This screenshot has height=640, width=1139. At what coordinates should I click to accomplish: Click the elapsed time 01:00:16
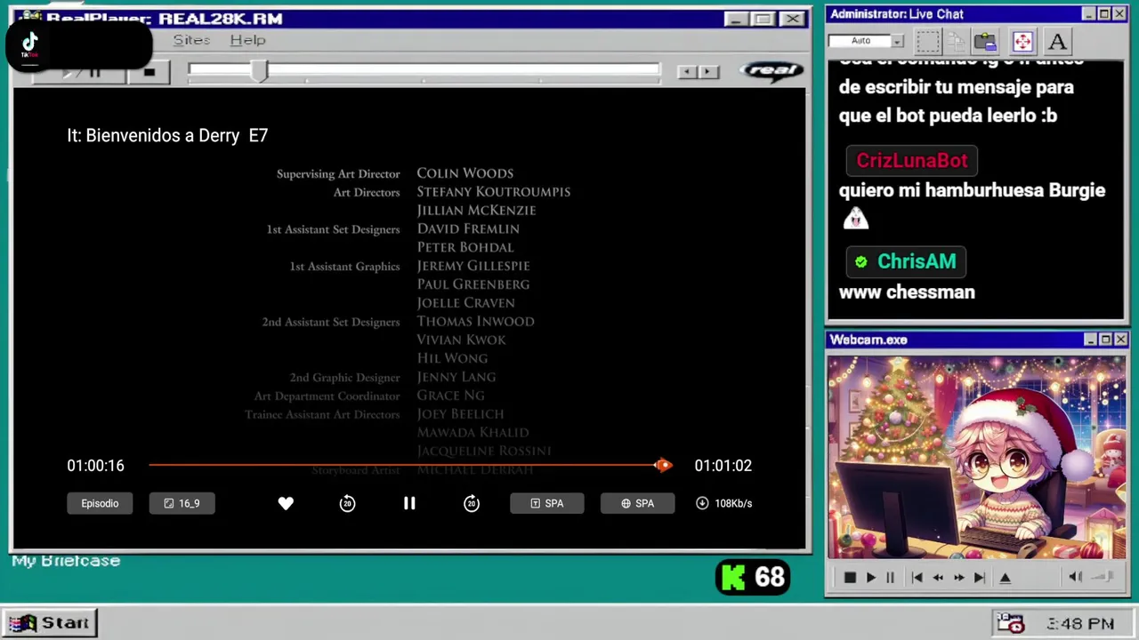click(x=95, y=466)
